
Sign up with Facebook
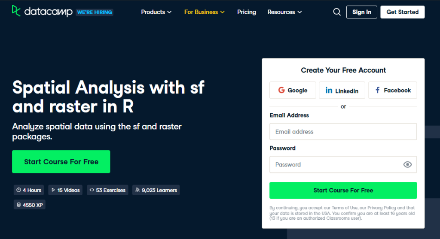(x=393, y=90)
